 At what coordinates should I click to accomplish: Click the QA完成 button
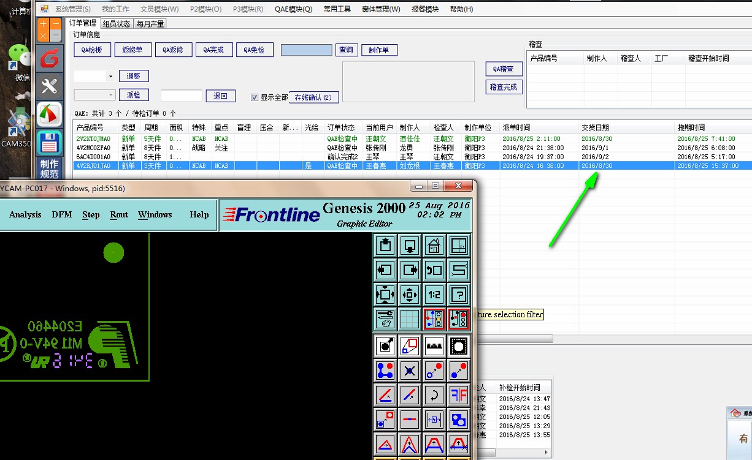pyautogui.click(x=213, y=50)
